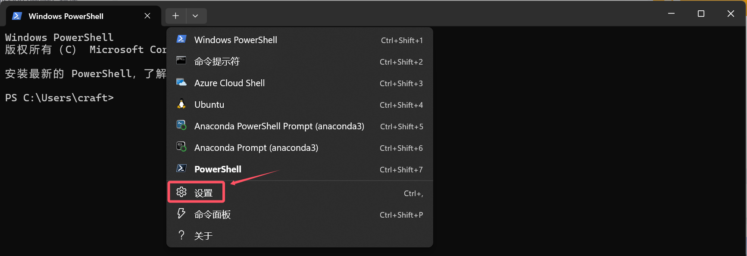Image resolution: width=747 pixels, height=256 pixels.
Task: Collapse the new tab dropdown chevron
Action: coord(195,16)
